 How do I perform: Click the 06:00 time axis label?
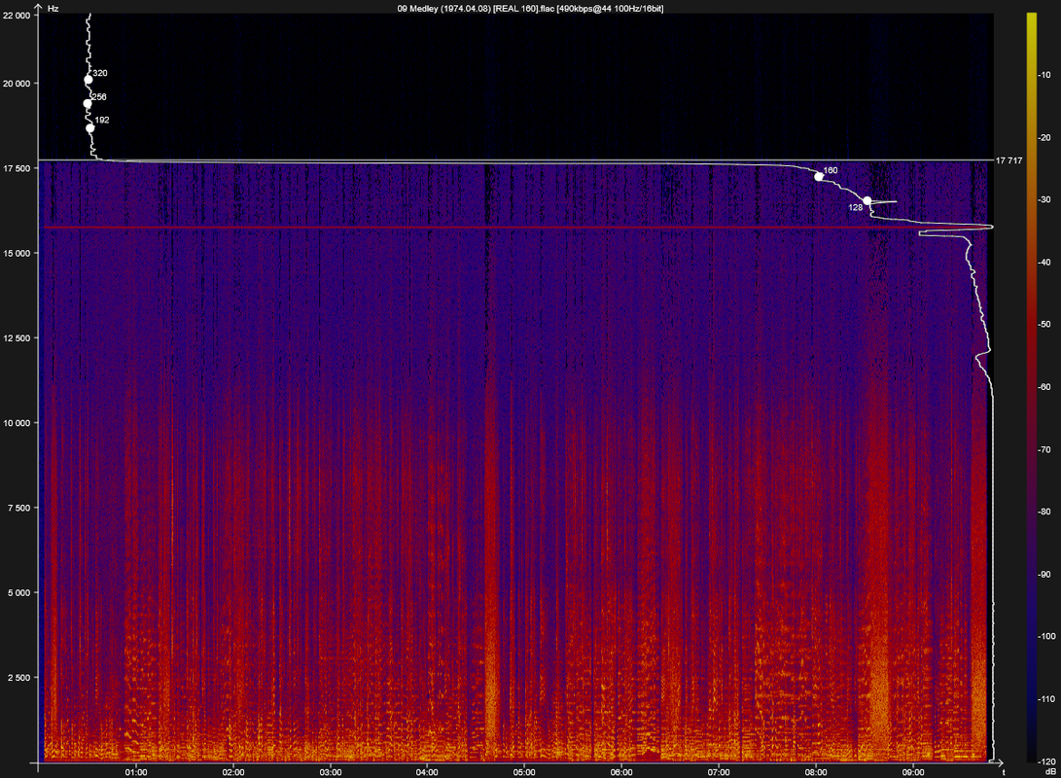(621, 772)
